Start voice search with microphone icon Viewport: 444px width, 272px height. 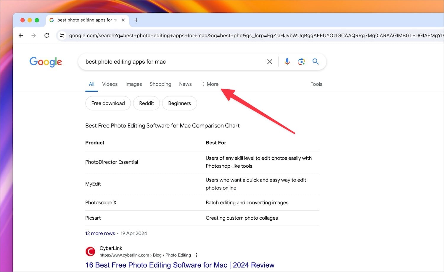click(287, 61)
